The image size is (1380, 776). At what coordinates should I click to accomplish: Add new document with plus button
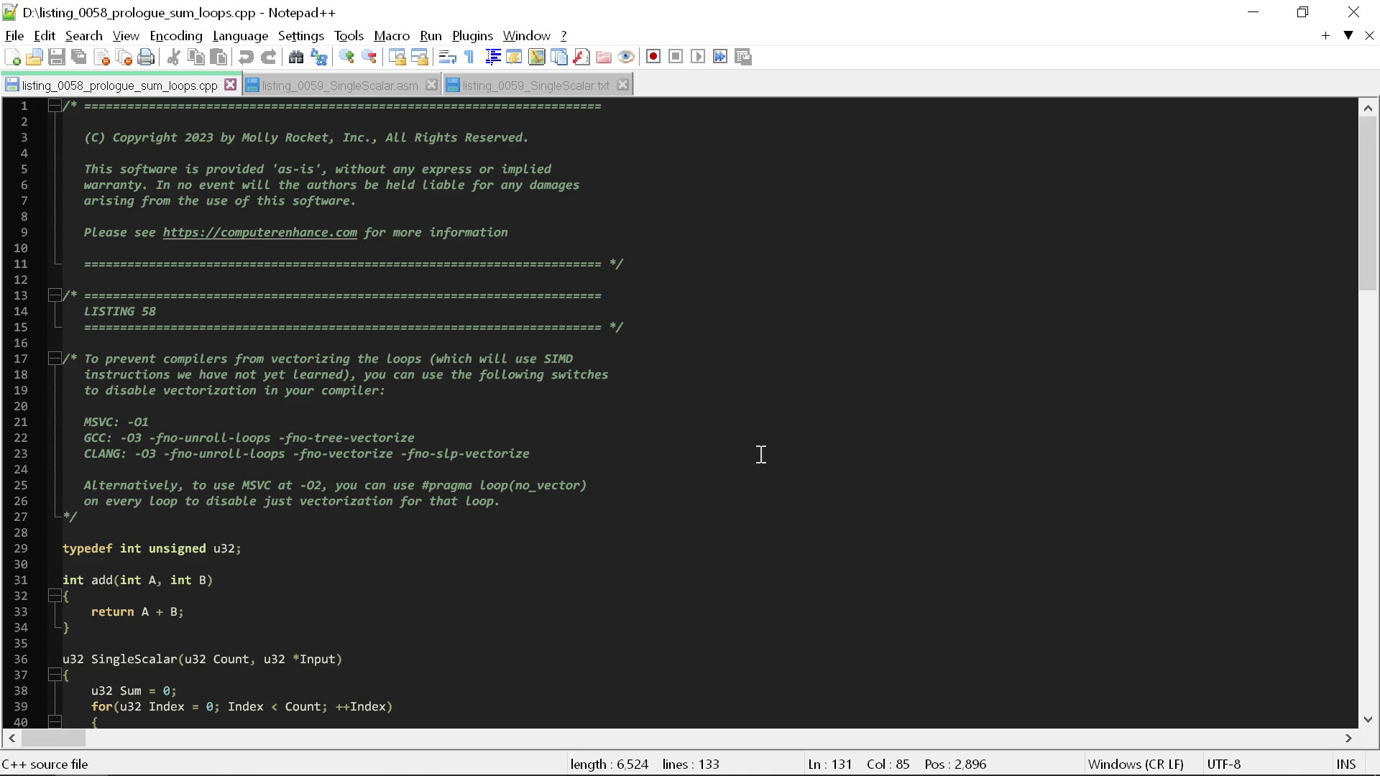pos(1325,35)
